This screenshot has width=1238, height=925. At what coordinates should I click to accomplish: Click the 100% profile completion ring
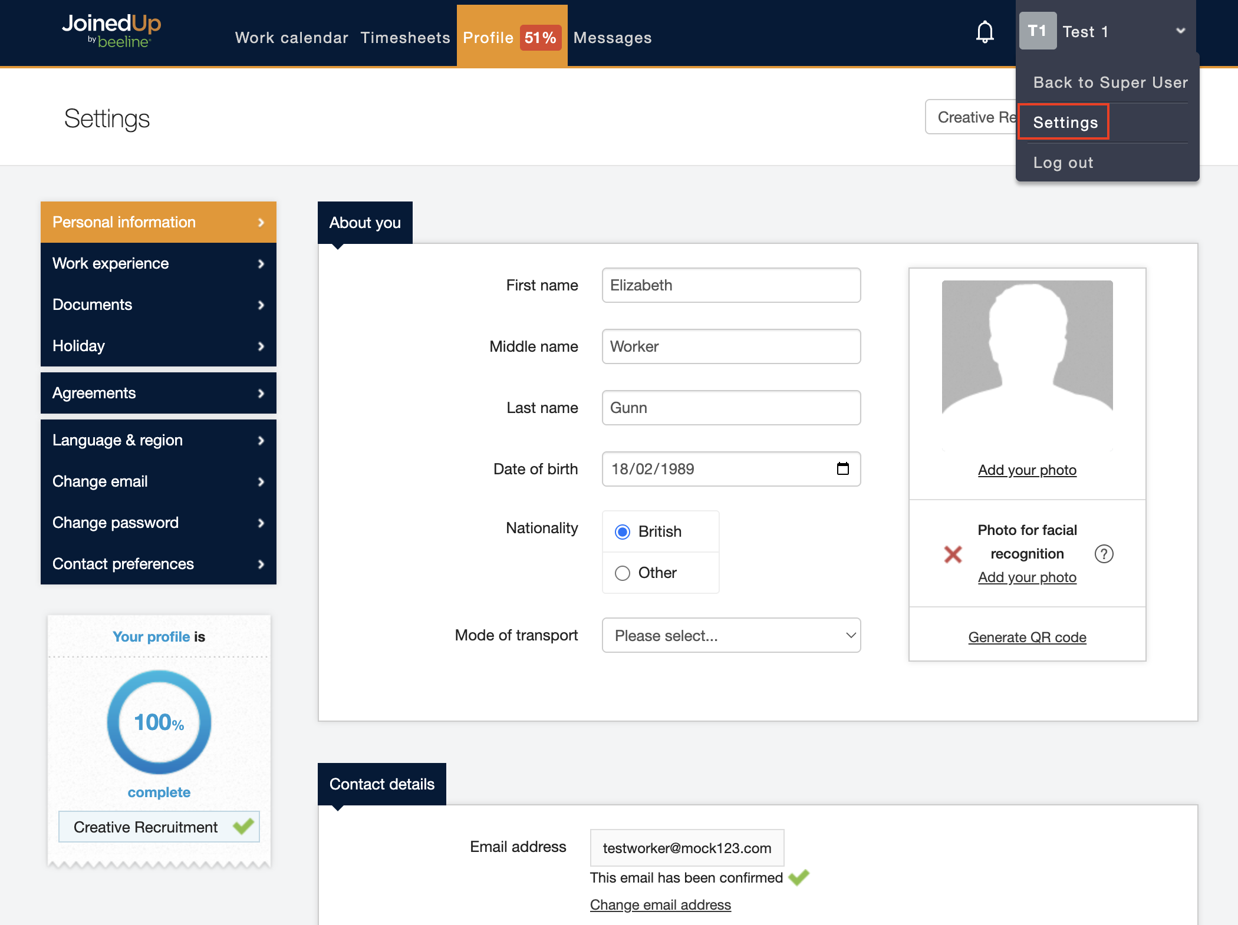click(159, 722)
